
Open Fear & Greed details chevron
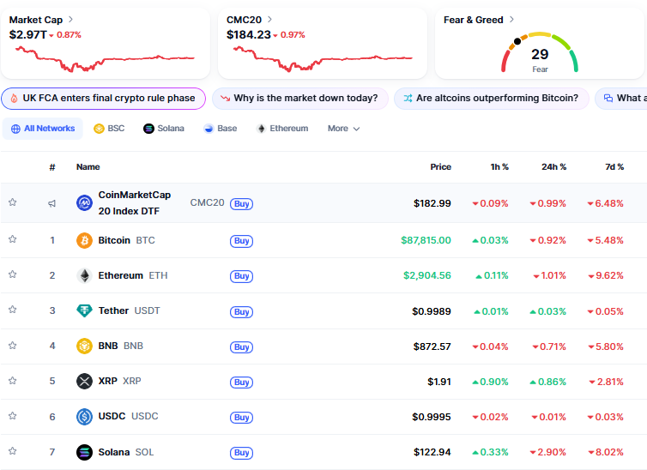point(511,20)
